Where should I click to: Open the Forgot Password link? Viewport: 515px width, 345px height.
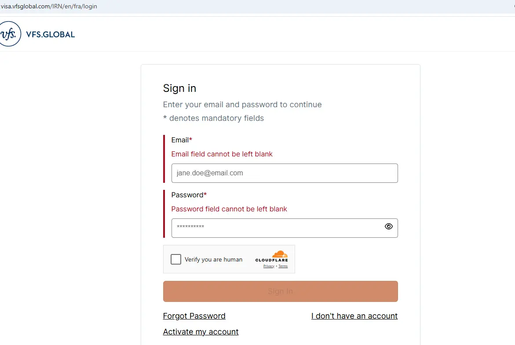tap(194, 316)
